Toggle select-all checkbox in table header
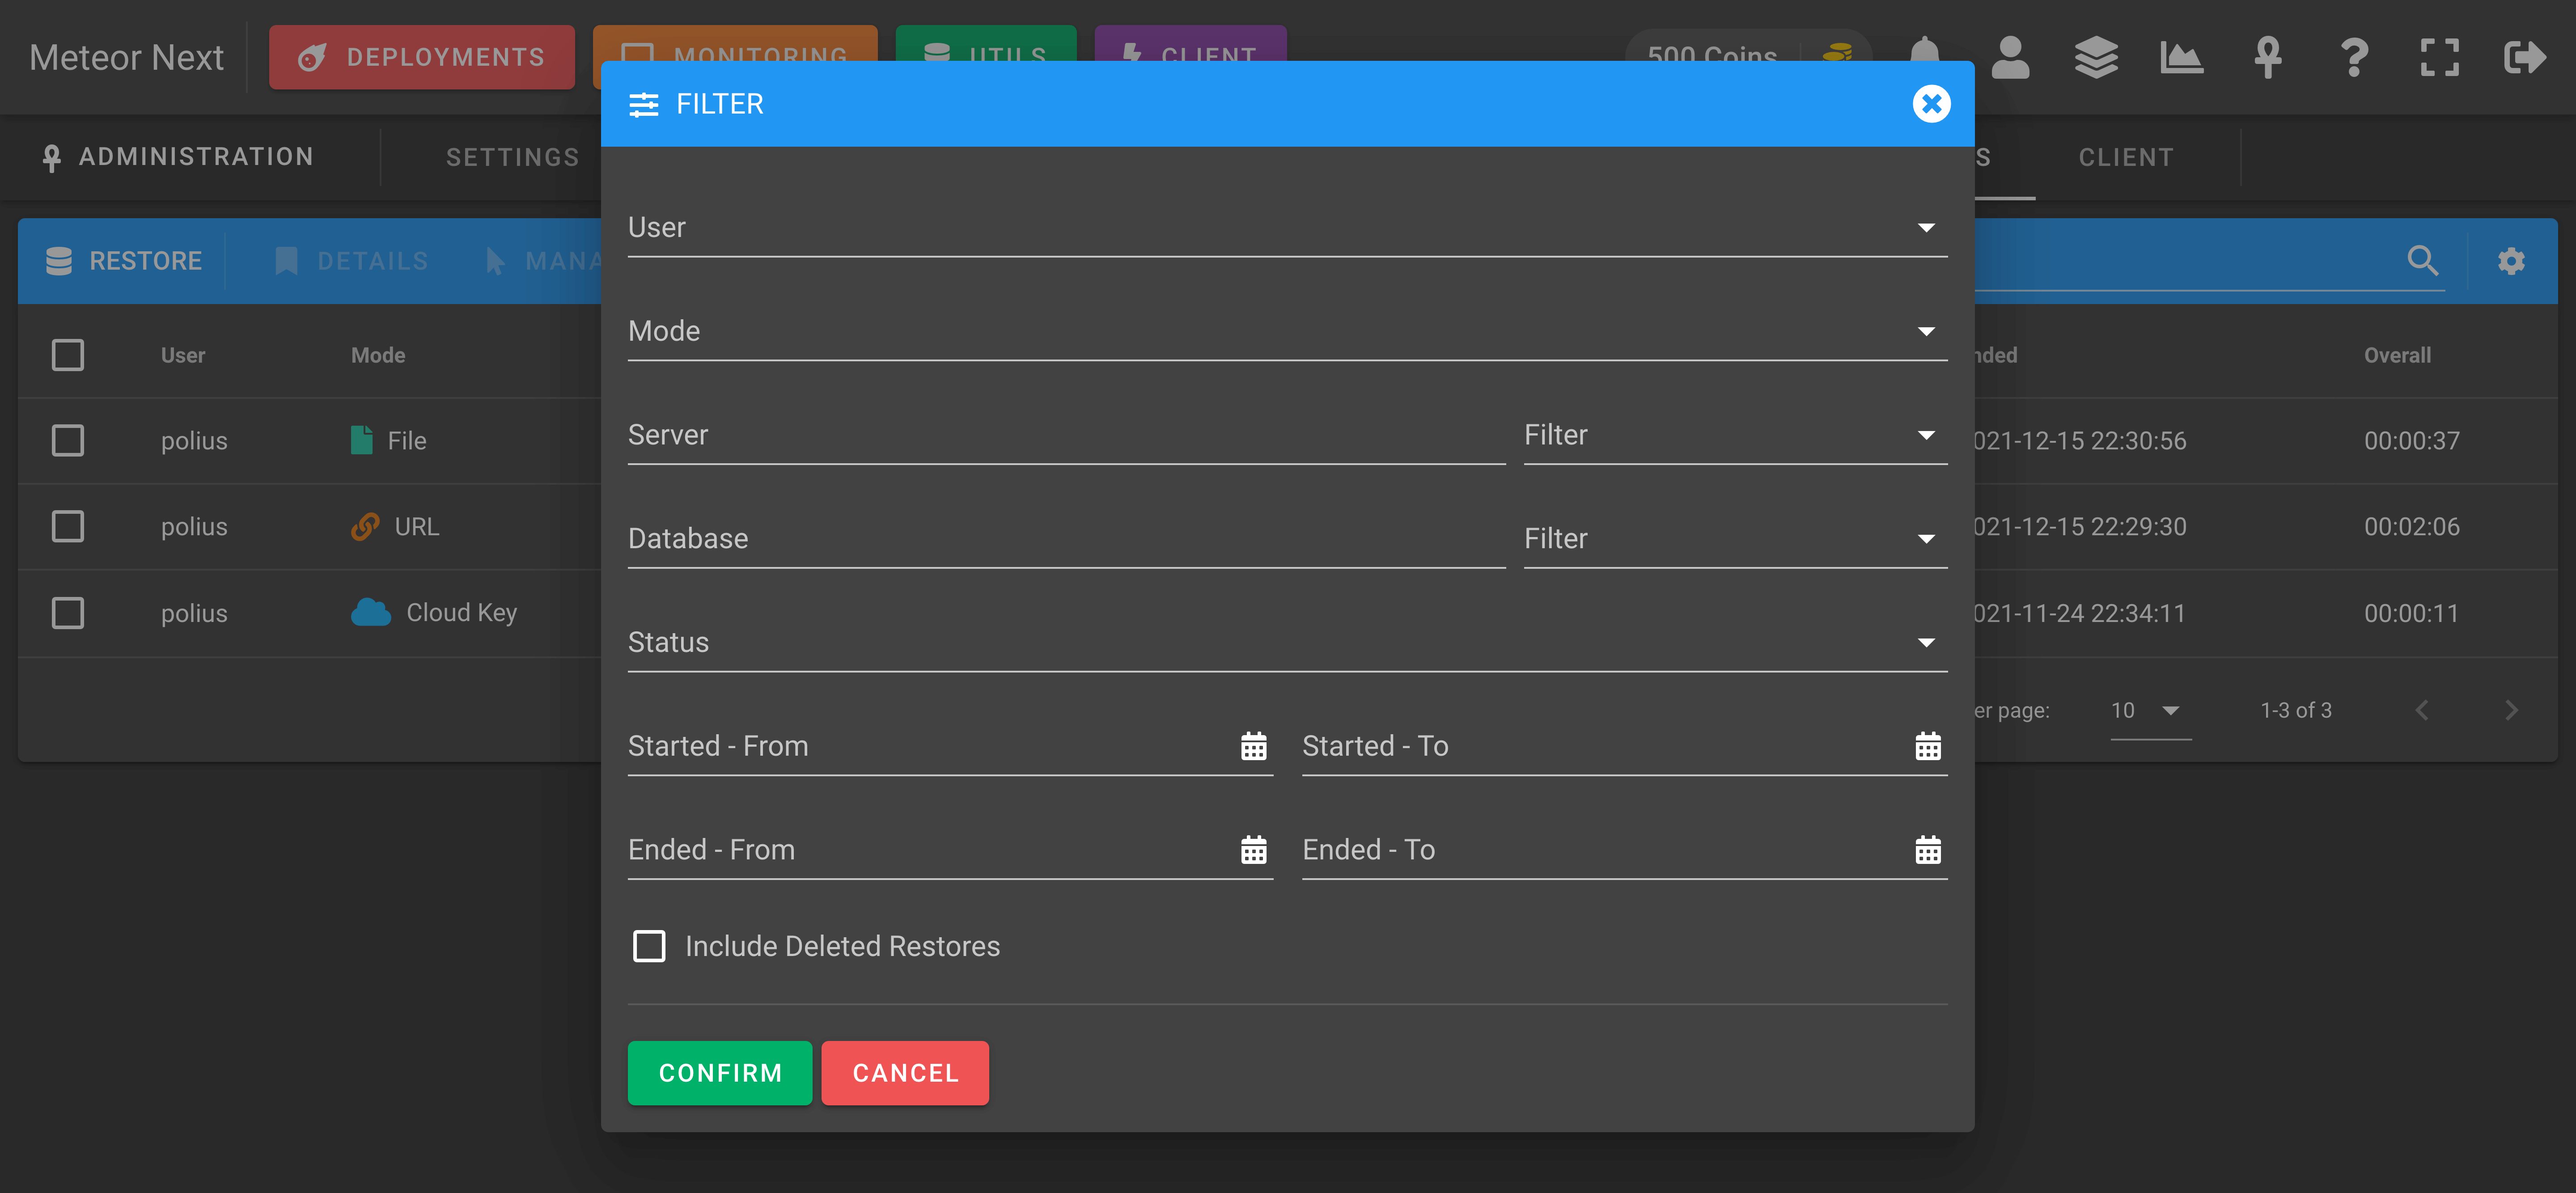This screenshot has width=2576, height=1193. click(68, 355)
